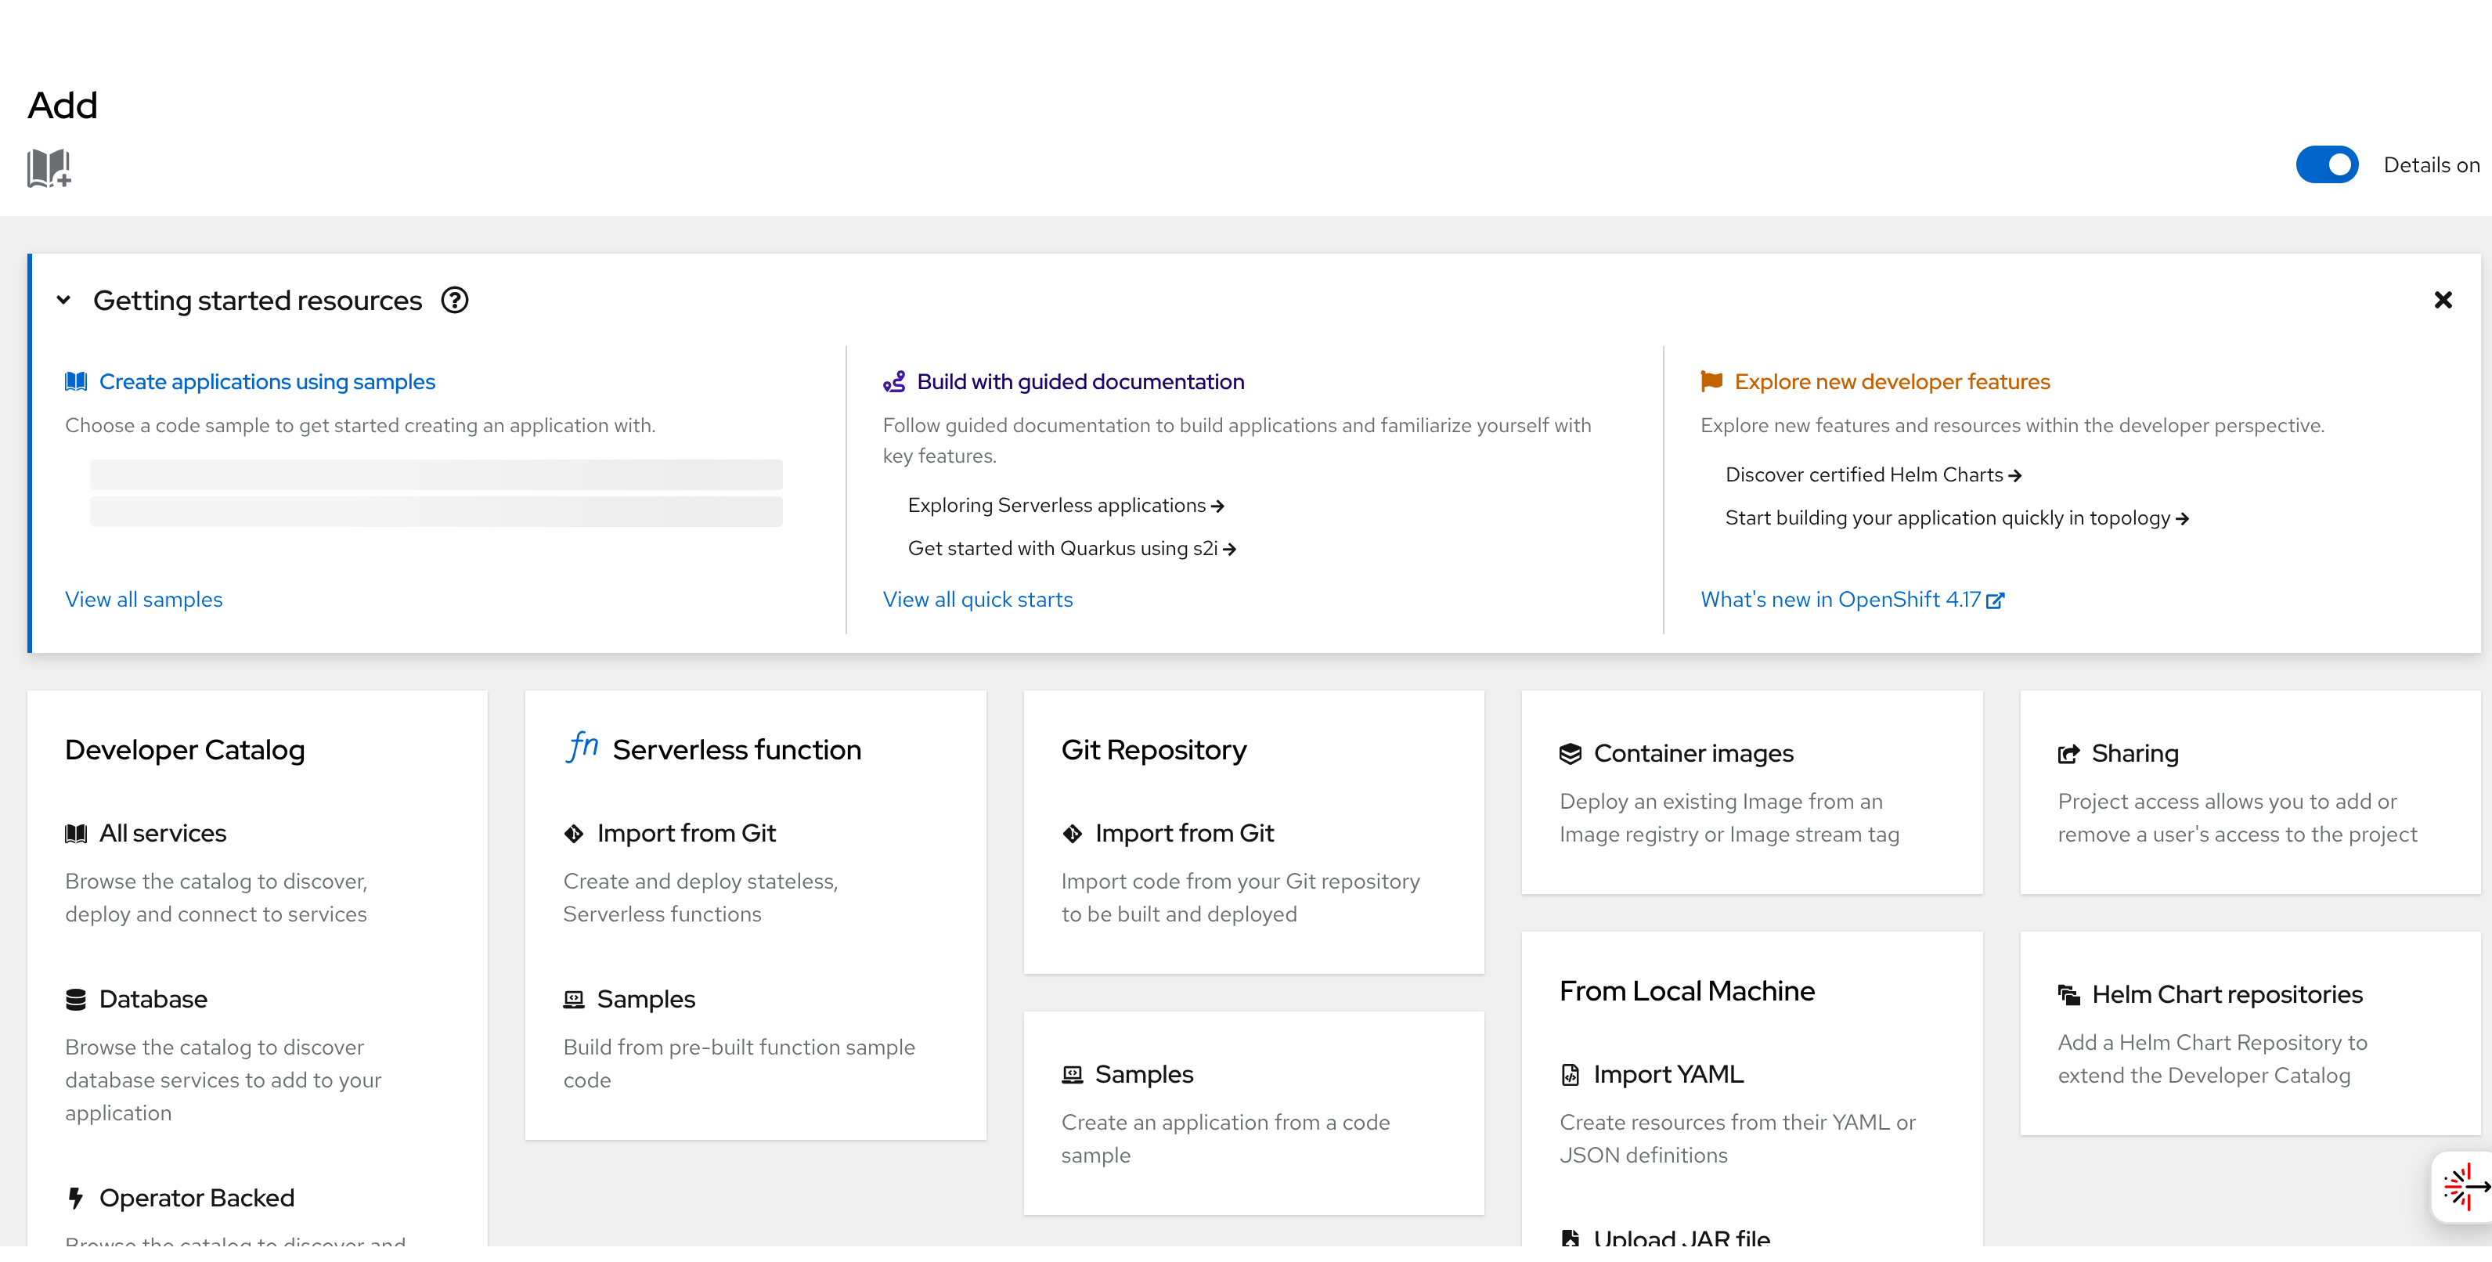
Task: Click Helm Chart repositories icon
Action: point(2068,995)
